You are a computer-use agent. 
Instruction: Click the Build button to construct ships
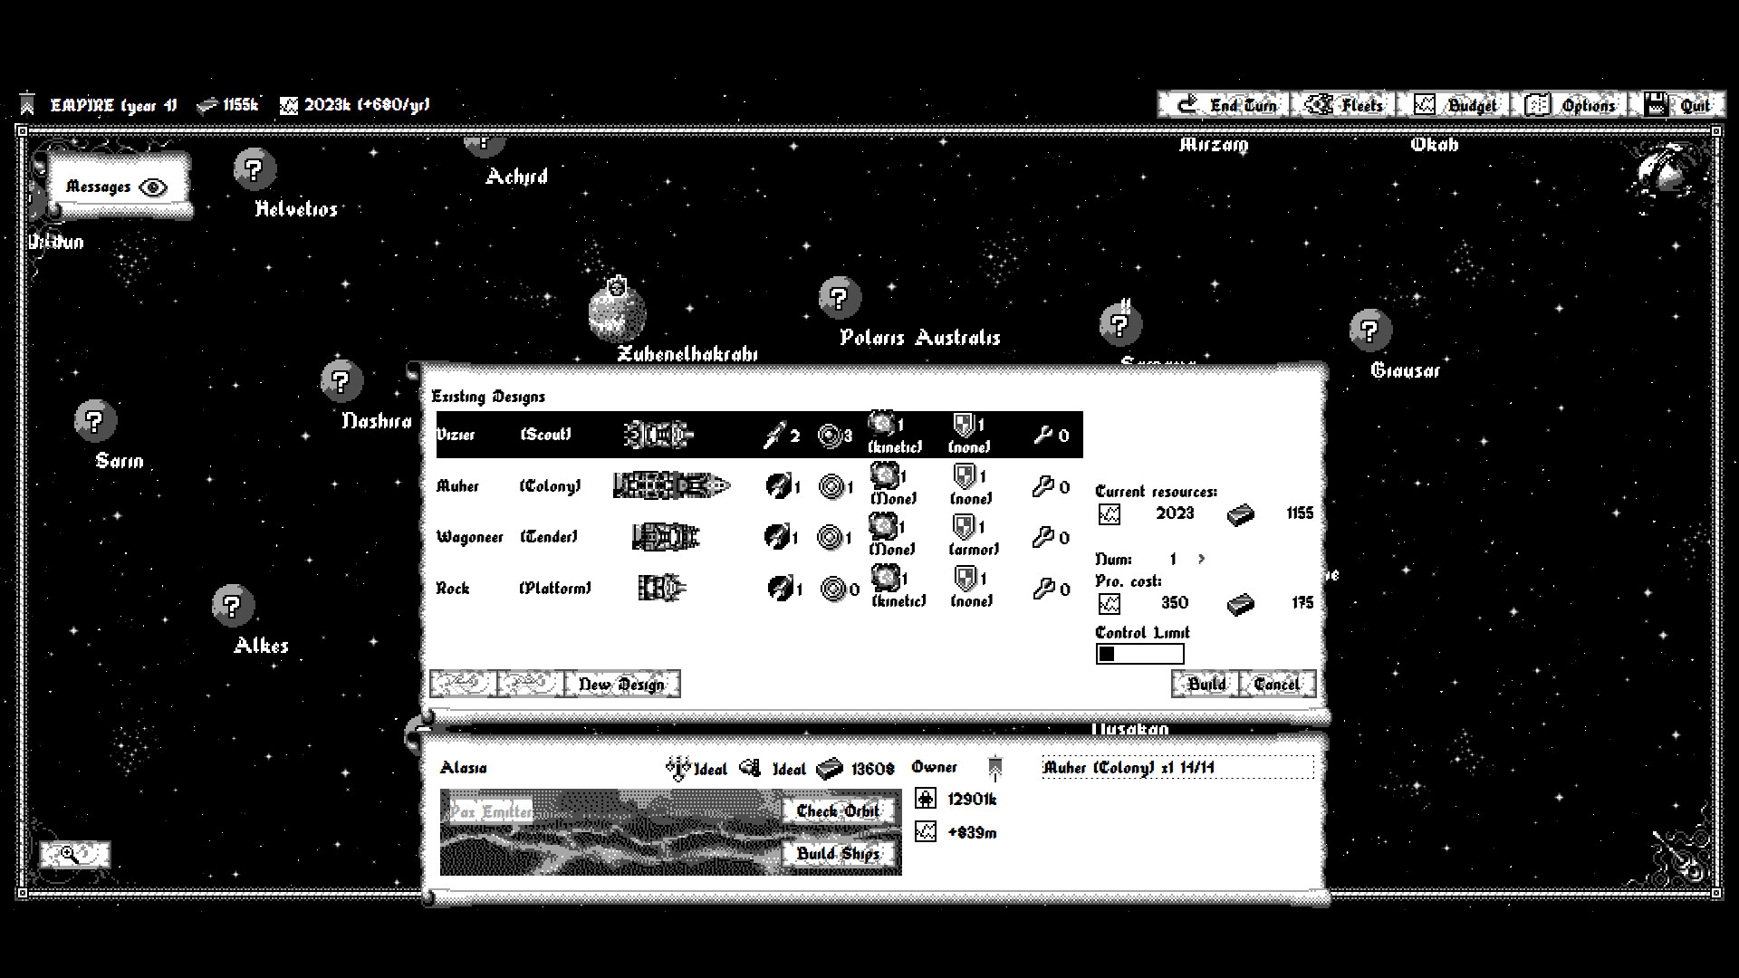(x=1206, y=684)
